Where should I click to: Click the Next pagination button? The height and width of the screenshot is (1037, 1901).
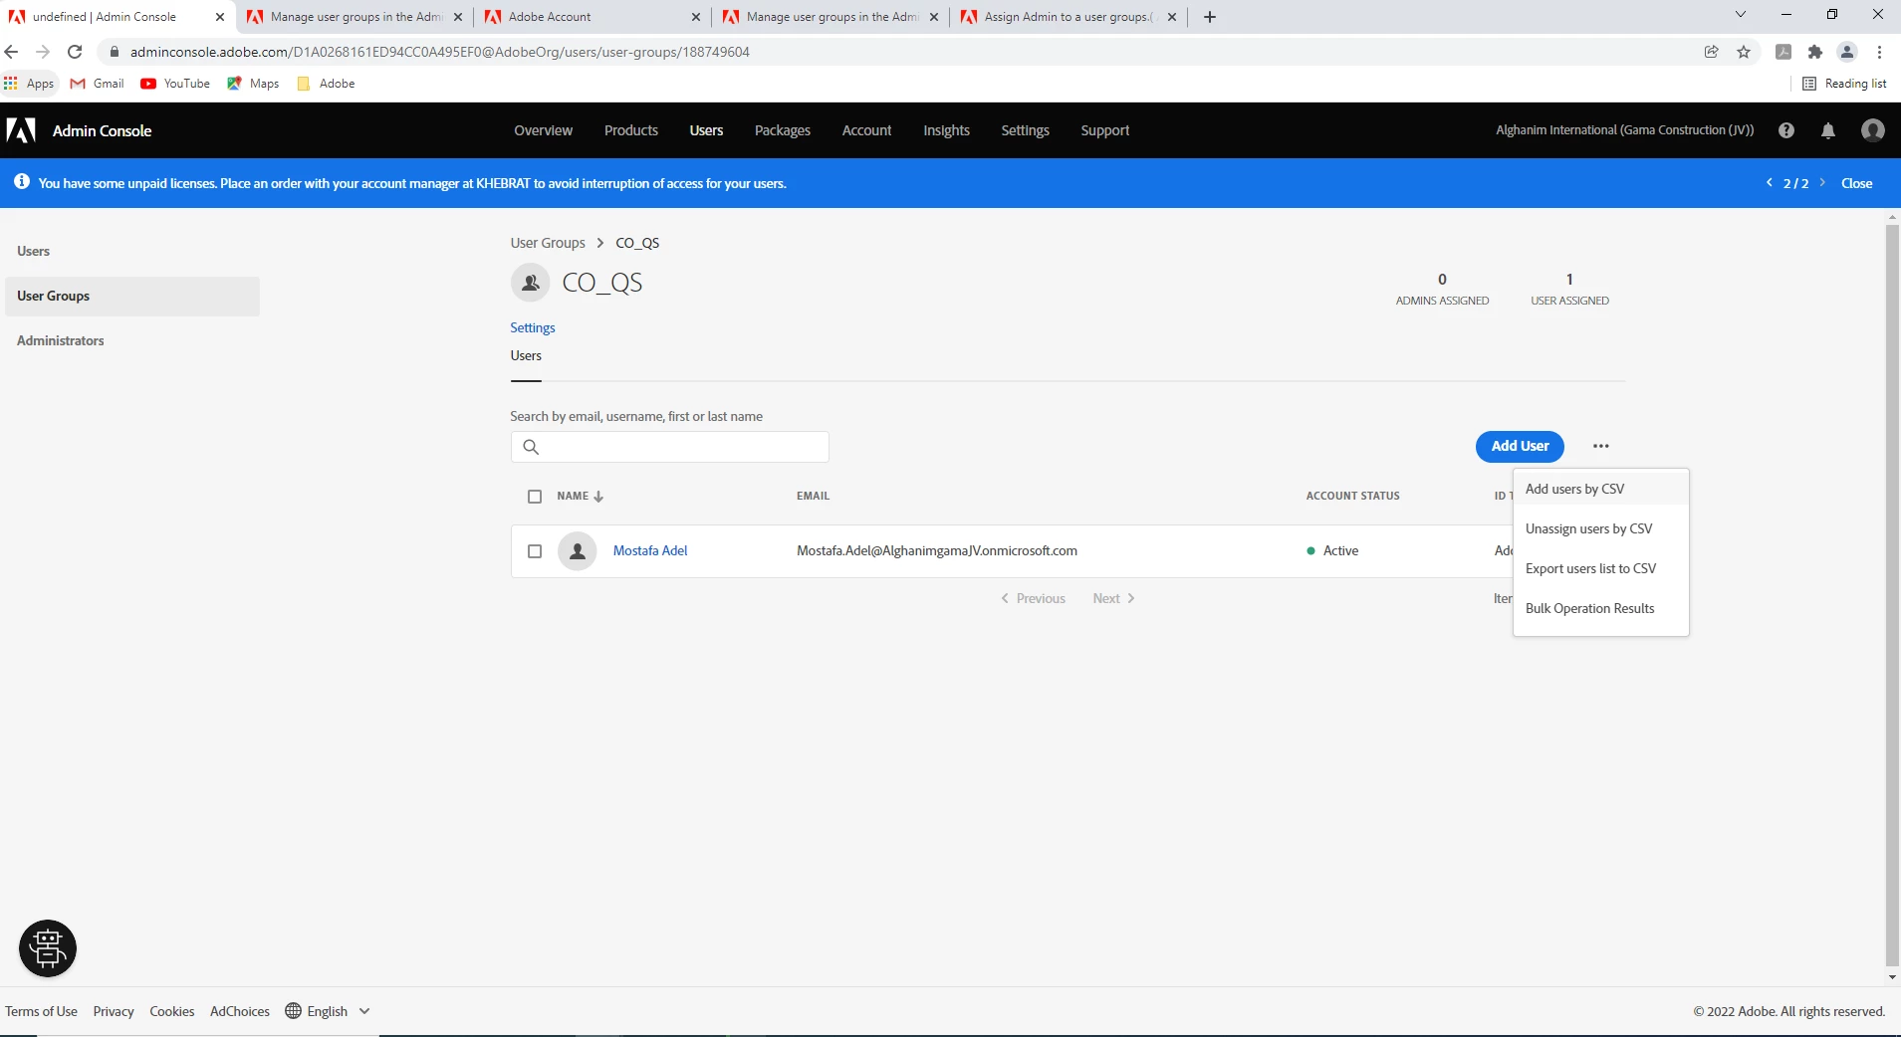point(1113,598)
